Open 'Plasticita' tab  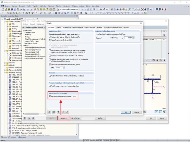(99, 28)
